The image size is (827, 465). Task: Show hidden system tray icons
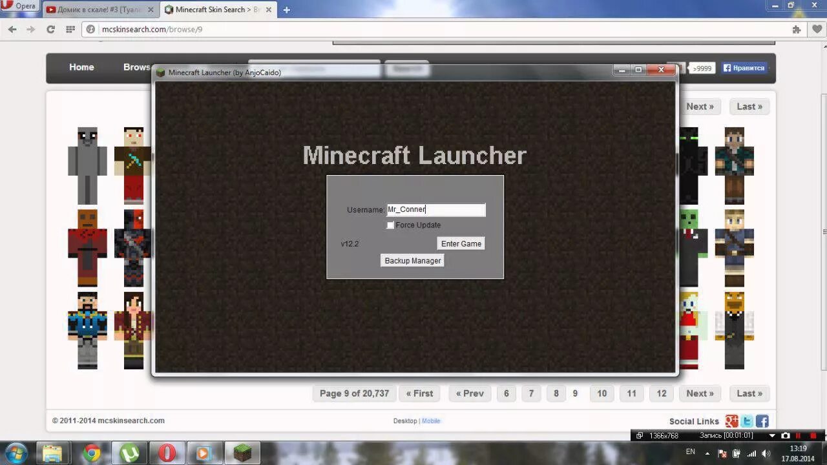(707, 453)
